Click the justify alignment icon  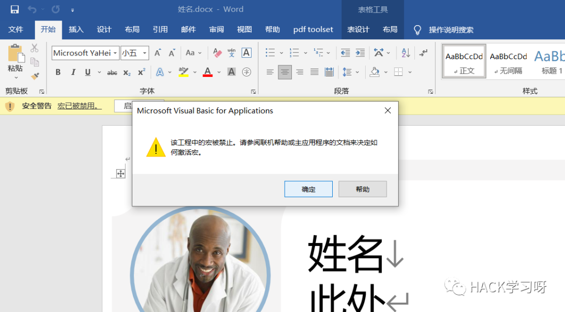click(x=314, y=72)
